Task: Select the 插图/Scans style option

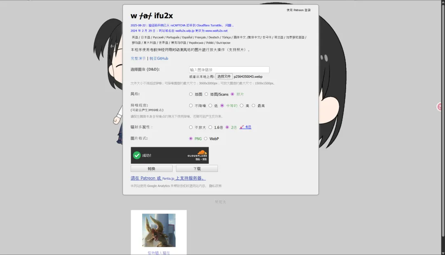Action: click(206, 94)
